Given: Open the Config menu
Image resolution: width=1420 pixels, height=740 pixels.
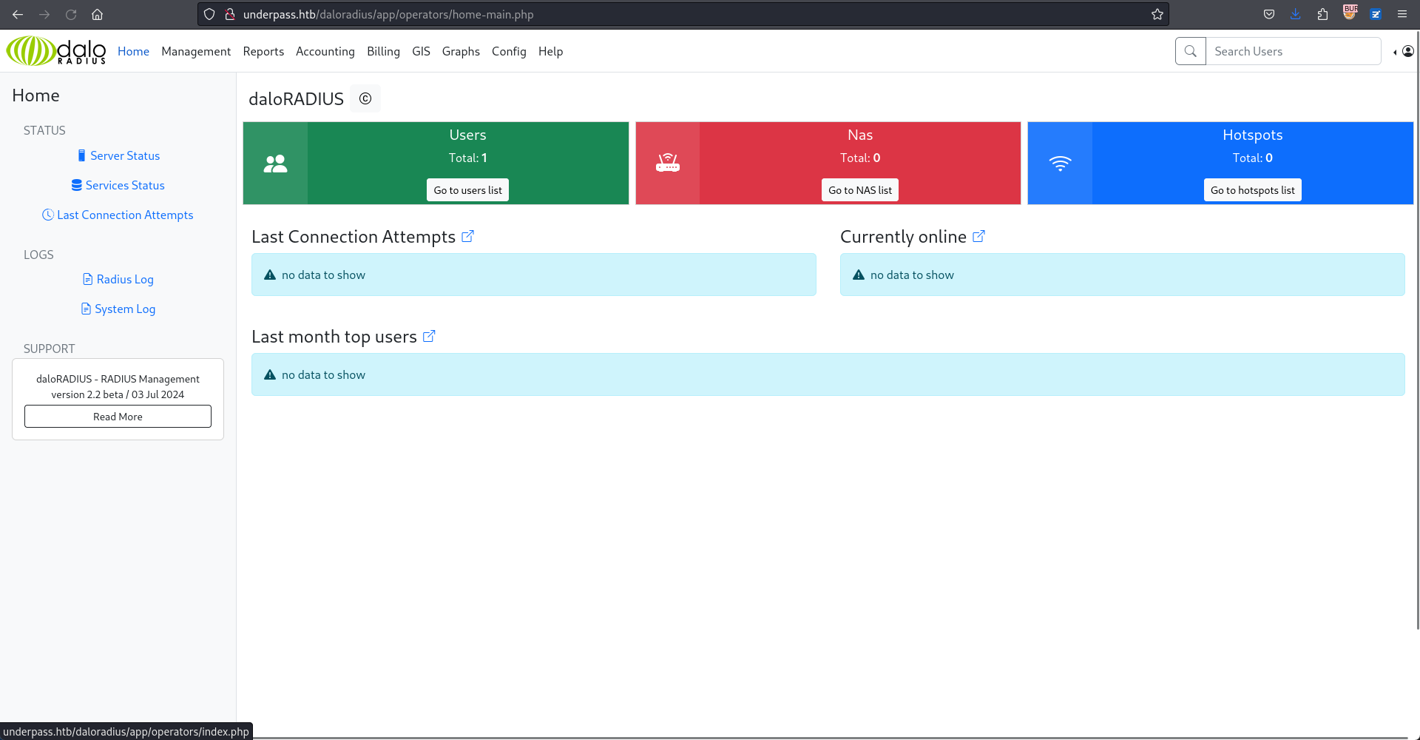Looking at the screenshot, I should click(509, 51).
